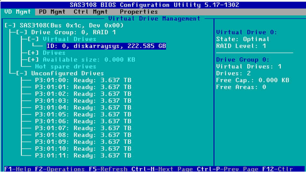306x172 pixels.
Task: Select unconfigured drive P3:01:08
Action: [83, 135]
